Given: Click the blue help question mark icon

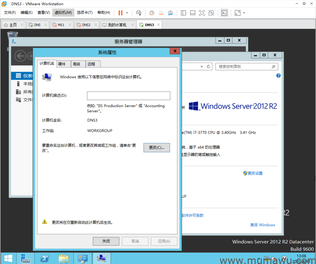Looking at the screenshot, I should point(278,75).
